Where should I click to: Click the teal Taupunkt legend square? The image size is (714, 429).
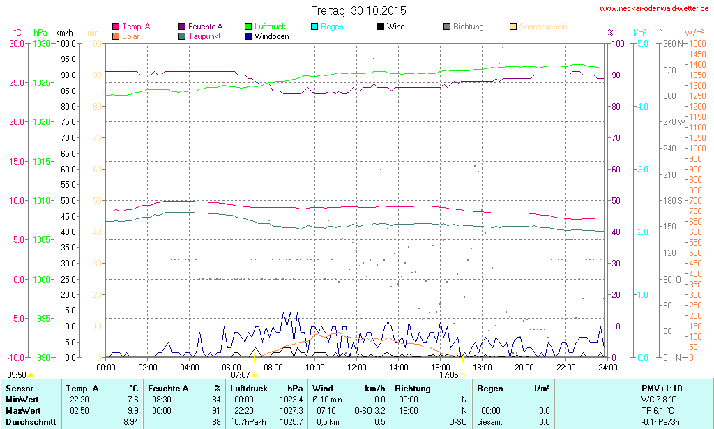[182, 36]
